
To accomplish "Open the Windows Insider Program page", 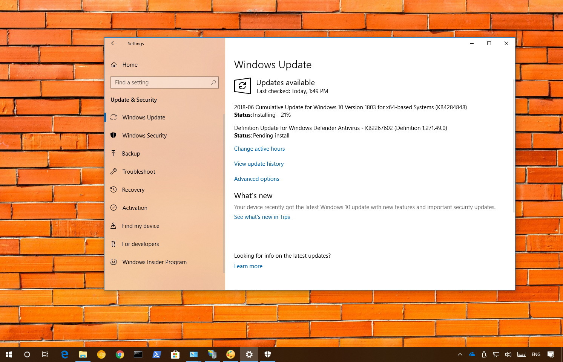I will pos(154,262).
